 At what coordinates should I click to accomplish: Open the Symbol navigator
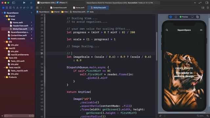[x=10, y=8]
